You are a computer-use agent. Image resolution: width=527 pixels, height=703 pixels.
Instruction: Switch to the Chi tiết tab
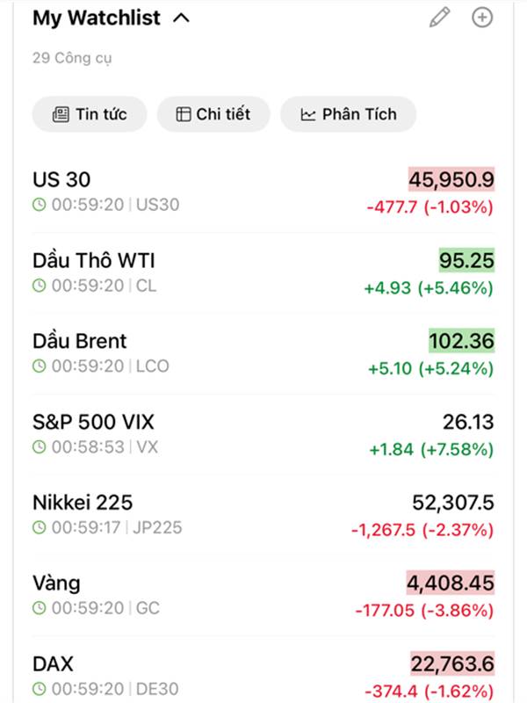(x=213, y=114)
